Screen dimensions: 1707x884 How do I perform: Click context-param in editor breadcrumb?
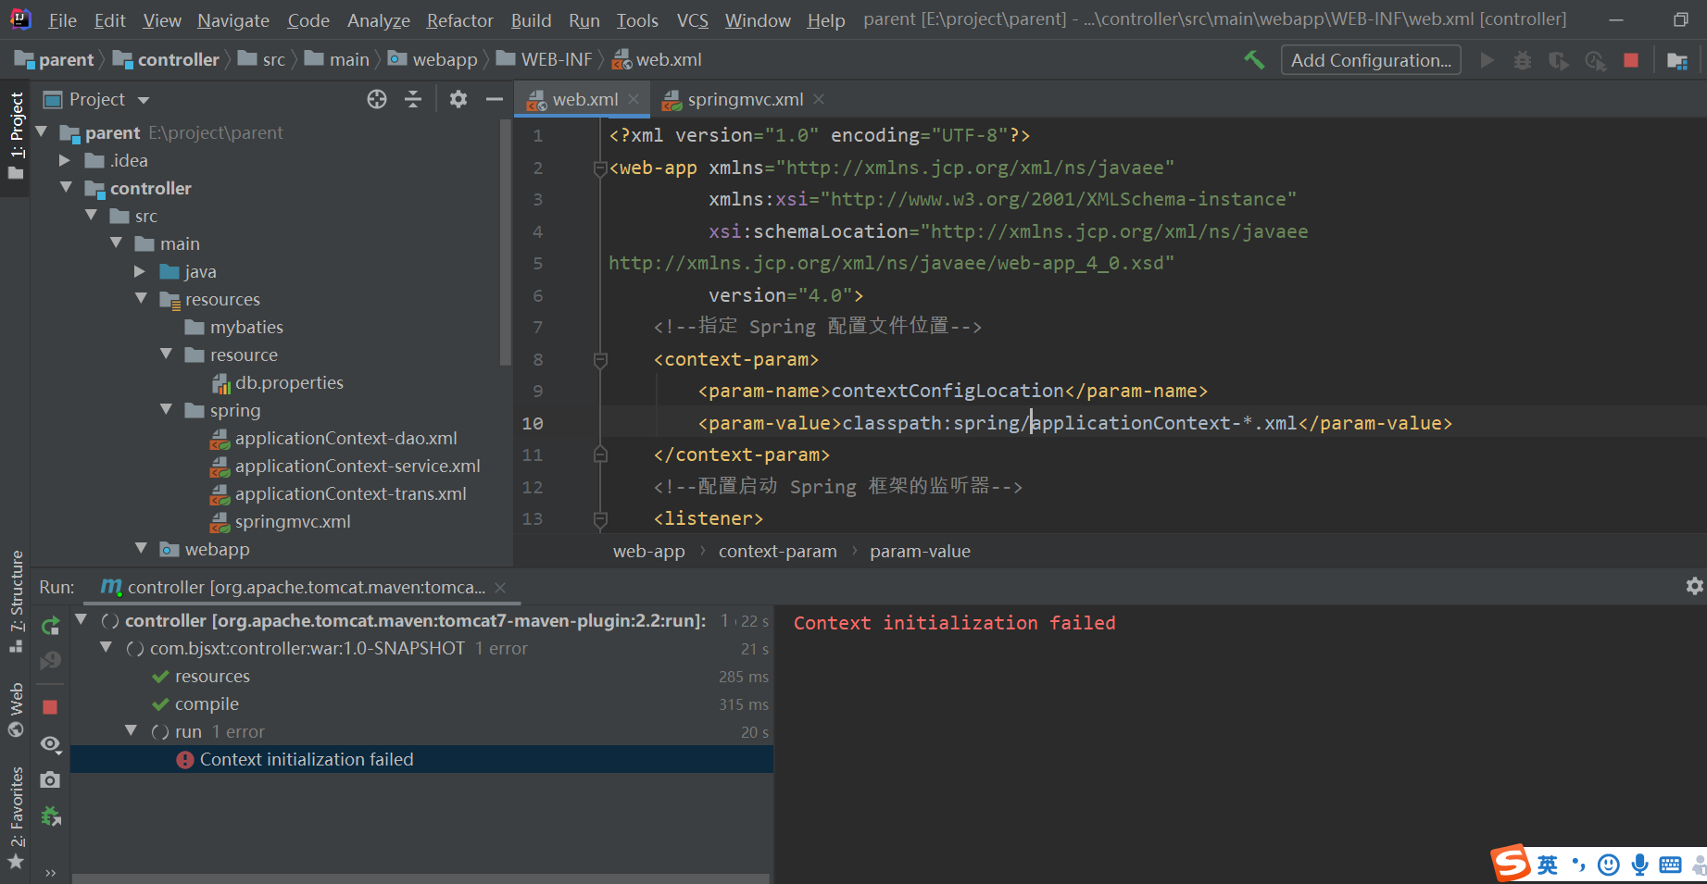coord(777,552)
